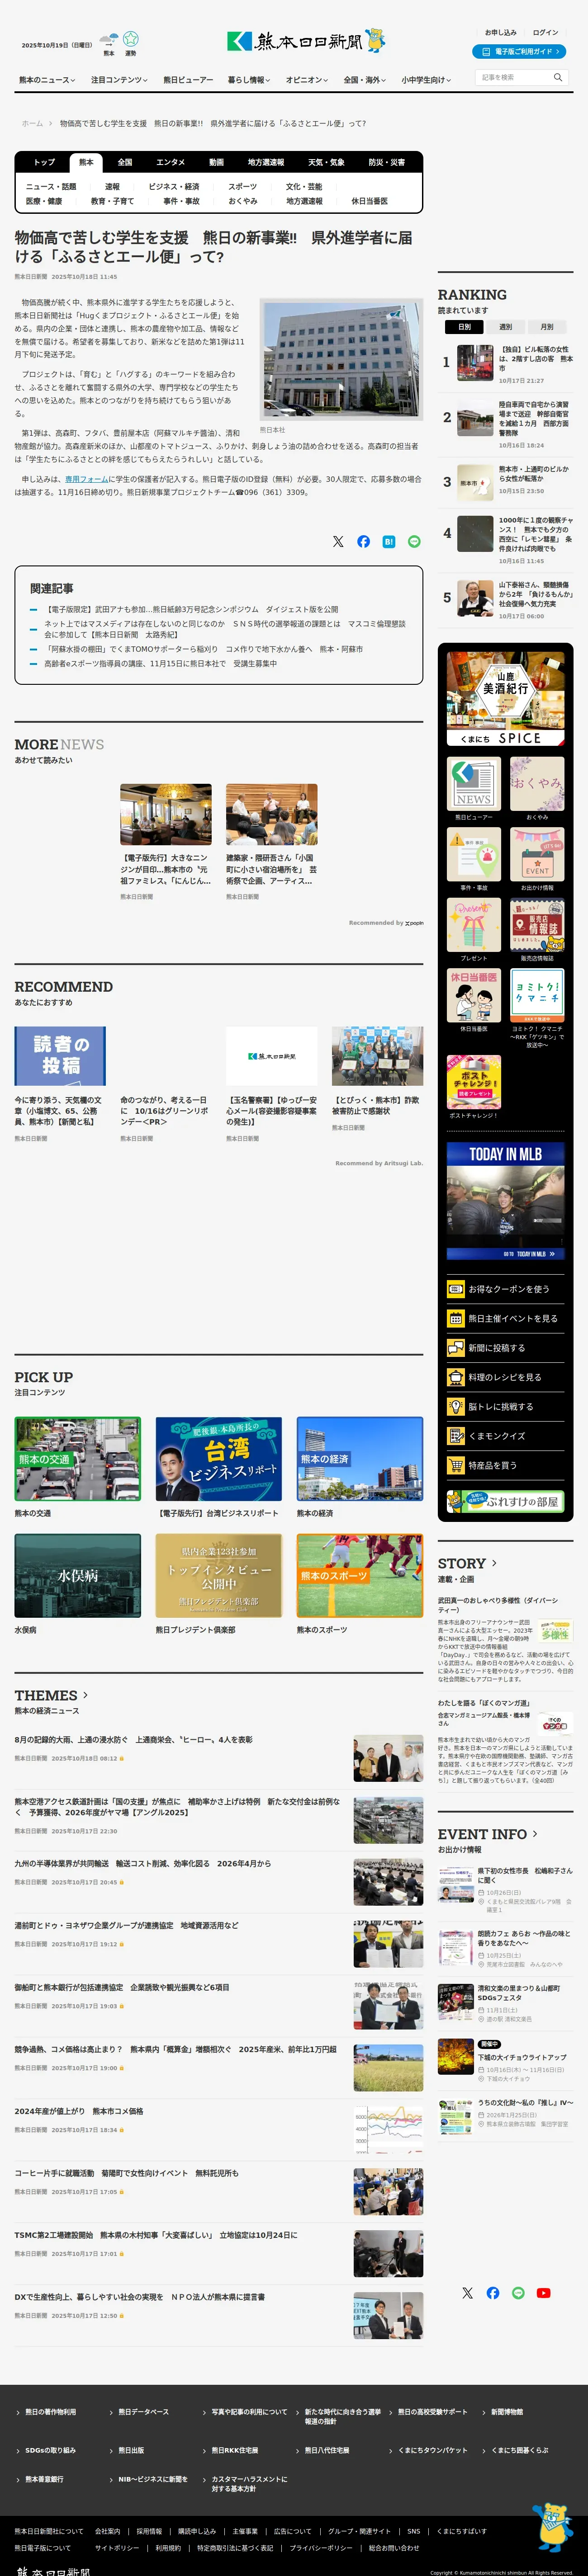Open the 熊本の交通 pick-up thumbnail
This screenshot has width=588, height=2576.
[x=78, y=1458]
